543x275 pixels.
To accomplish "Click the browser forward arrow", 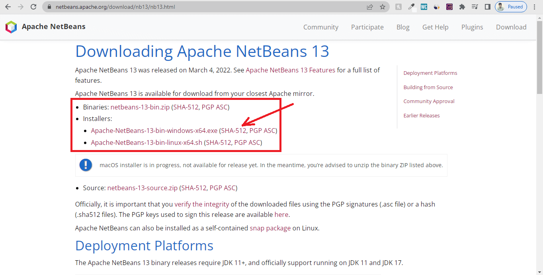I will (21, 7).
